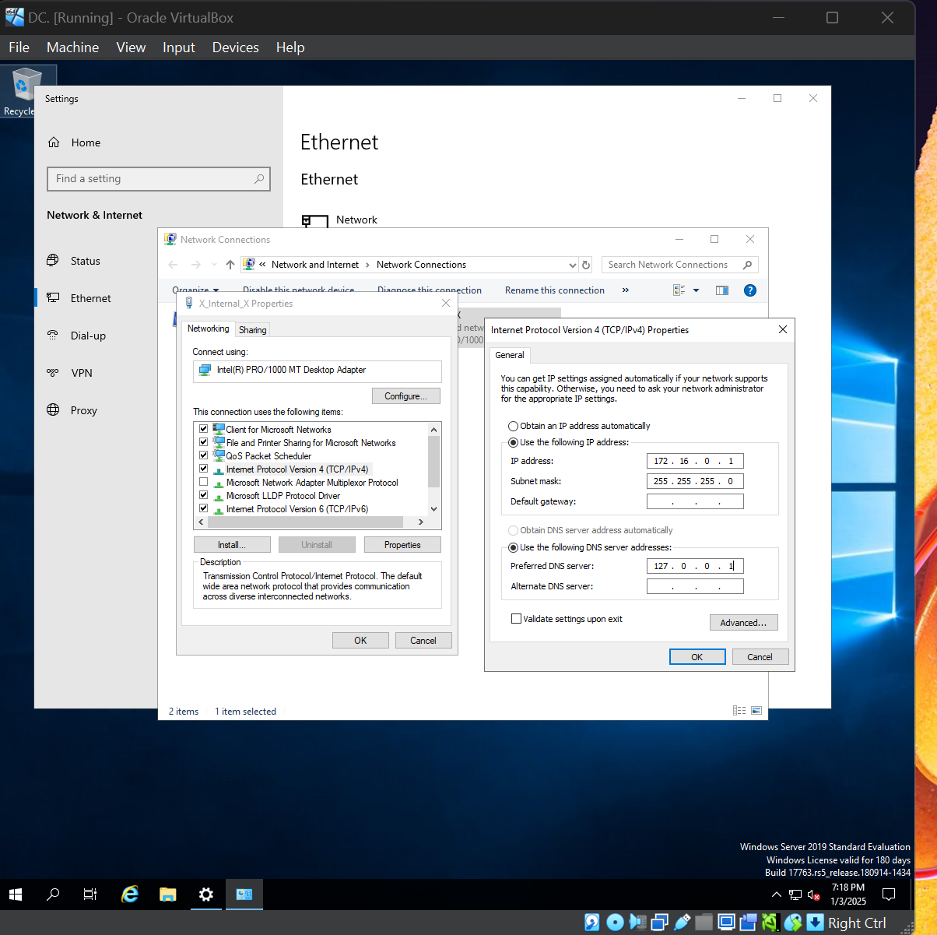The width and height of the screenshot is (937, 935).
Task: Click VirtualBox mouse integration status icon
Action: pos(793,923)
